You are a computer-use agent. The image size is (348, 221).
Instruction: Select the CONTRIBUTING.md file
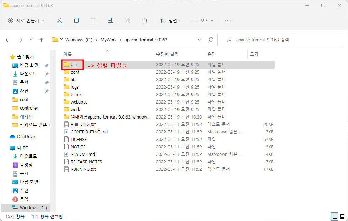[x=168, y=132]
